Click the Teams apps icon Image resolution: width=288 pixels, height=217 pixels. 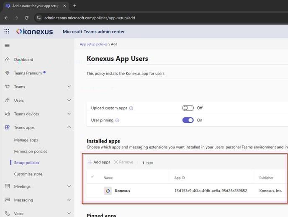pos(8,127)
